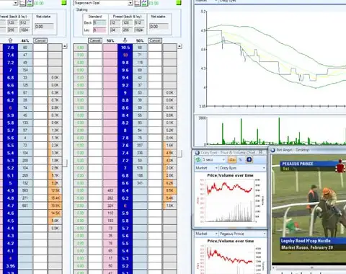
Task: Click the Bet Angel Desktop window icon
Action: tap(273, 150)
